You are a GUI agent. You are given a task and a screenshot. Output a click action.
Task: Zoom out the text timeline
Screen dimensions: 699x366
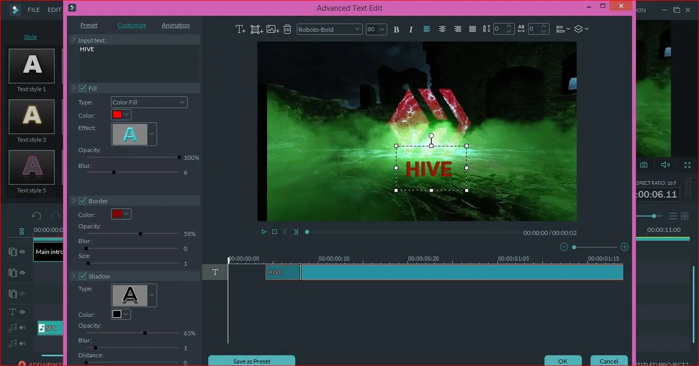pos(564,247)
